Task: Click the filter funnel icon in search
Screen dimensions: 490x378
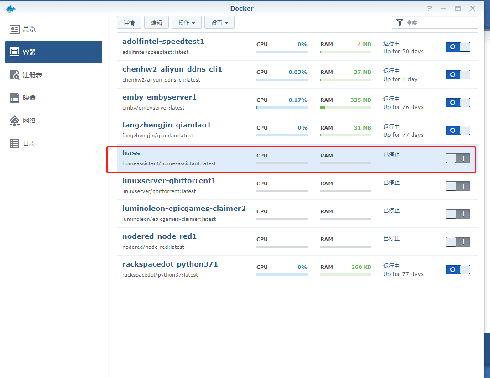Action: pyautogui.click(x=400, y=22)
